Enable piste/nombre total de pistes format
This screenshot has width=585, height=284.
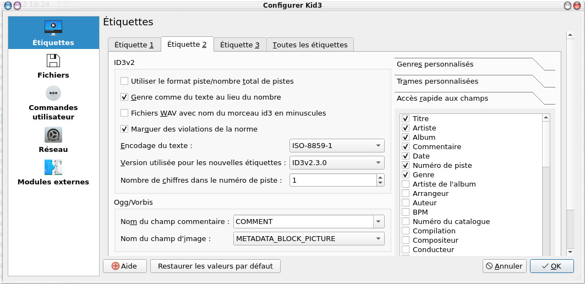(x=124, y=81)
